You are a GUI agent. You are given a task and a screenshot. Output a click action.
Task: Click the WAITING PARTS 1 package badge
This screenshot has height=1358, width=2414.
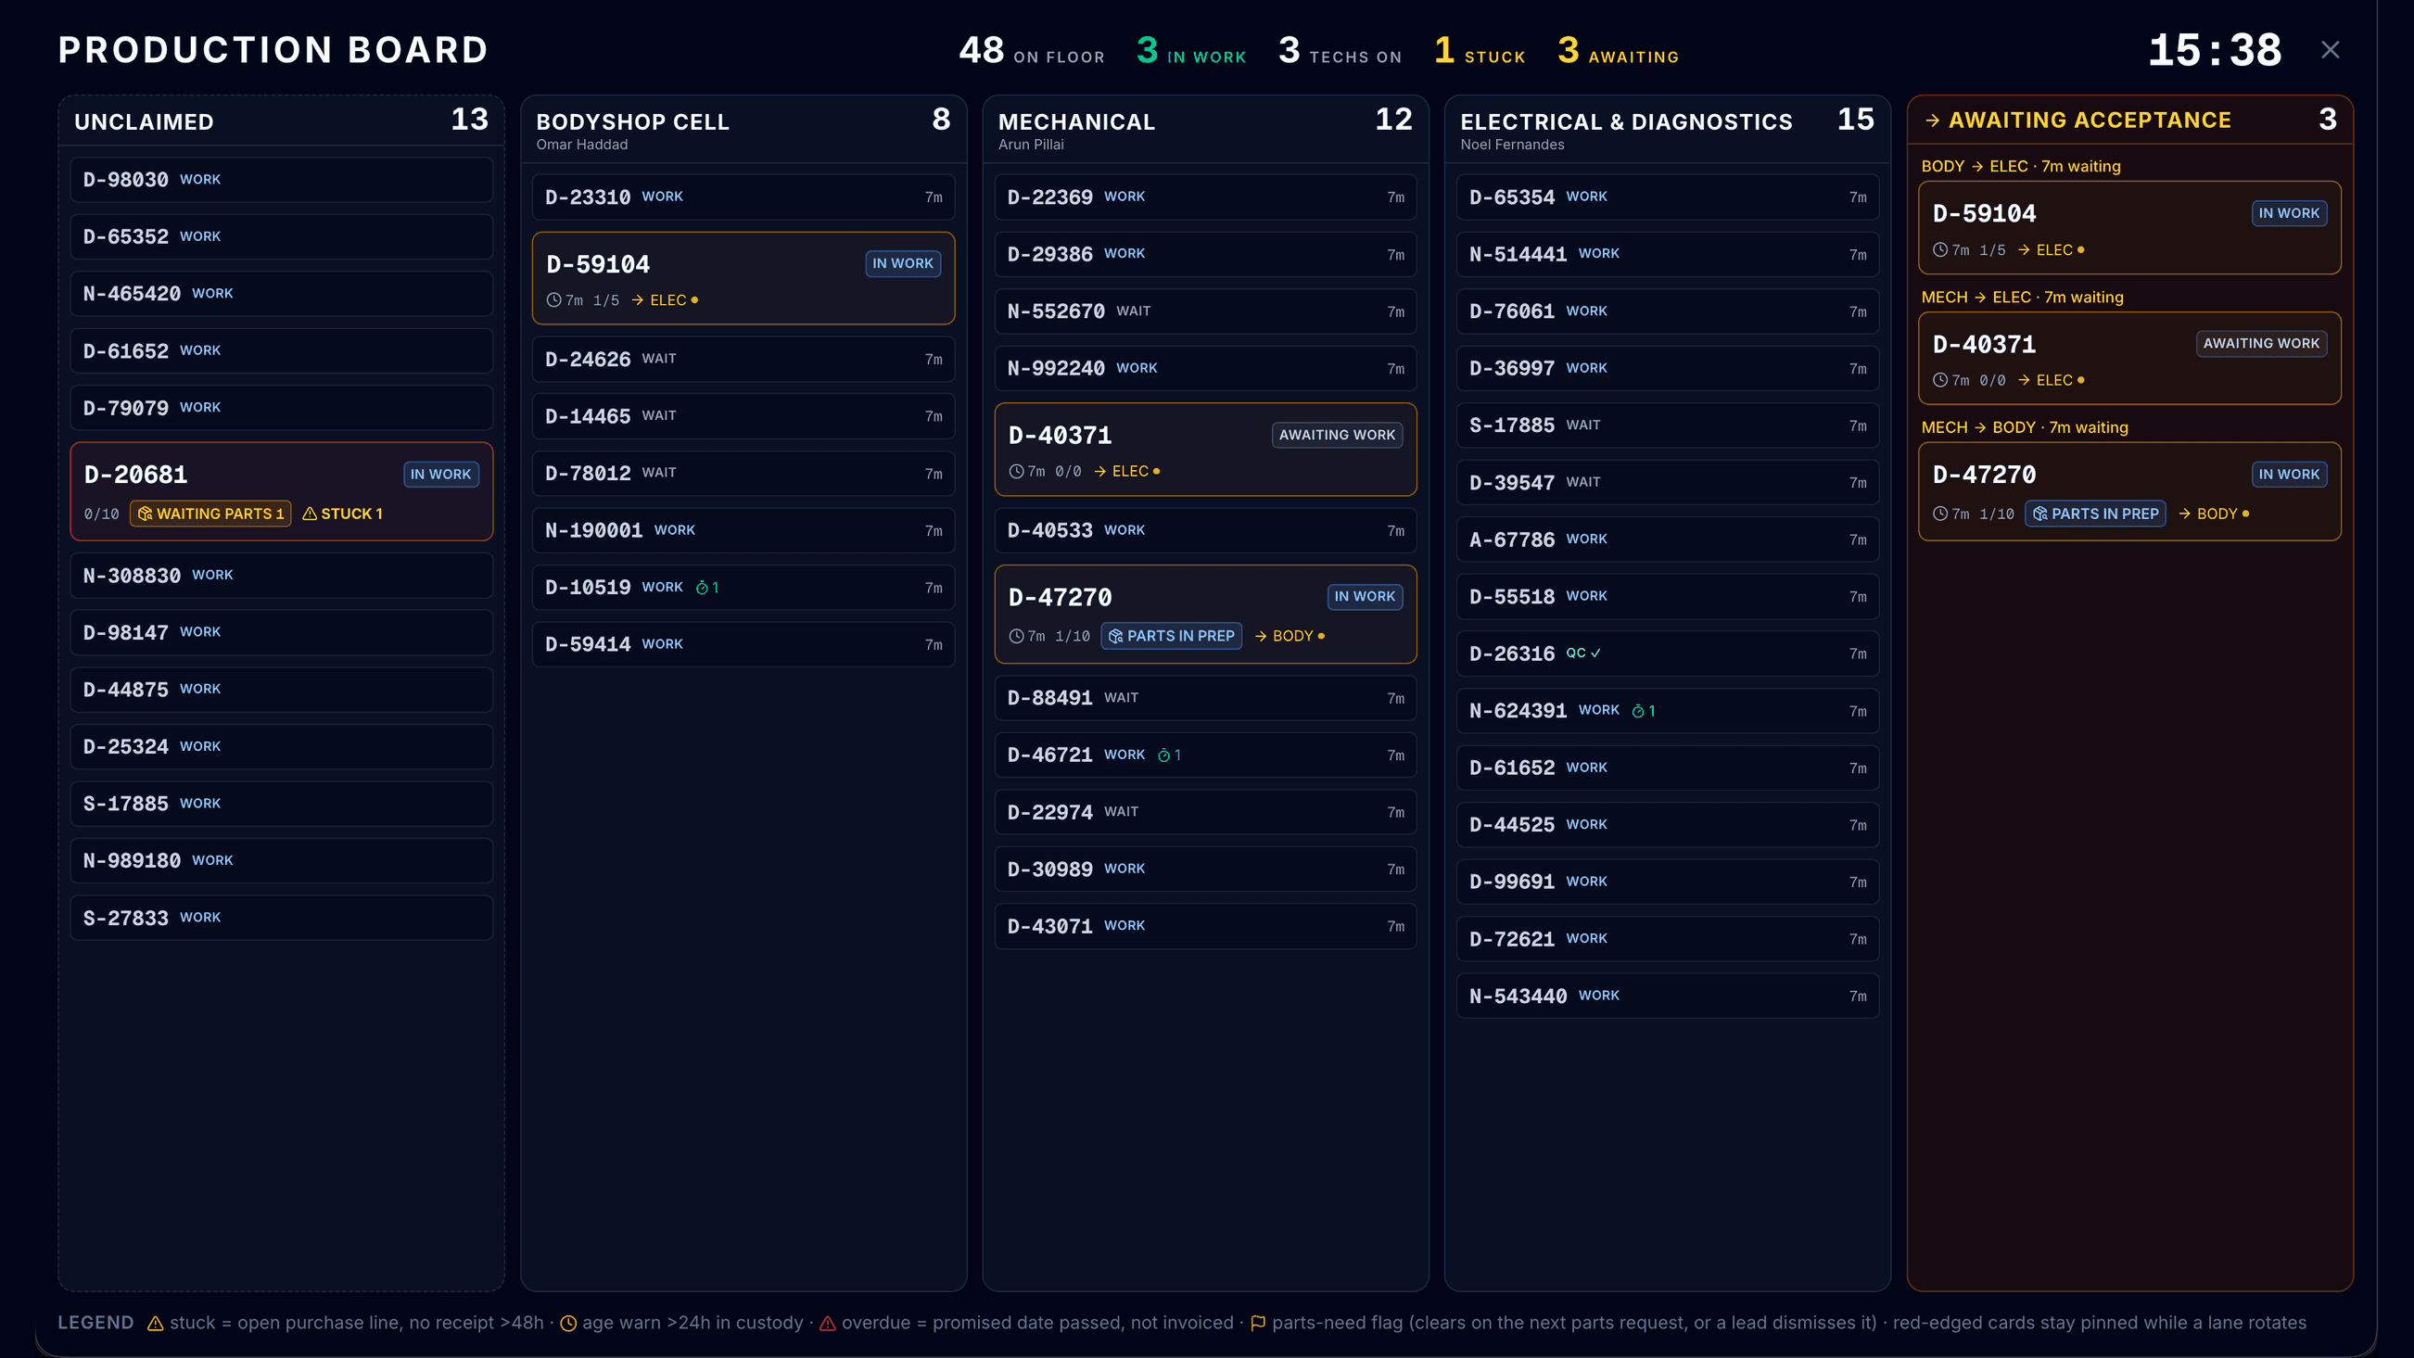point(210,514)
